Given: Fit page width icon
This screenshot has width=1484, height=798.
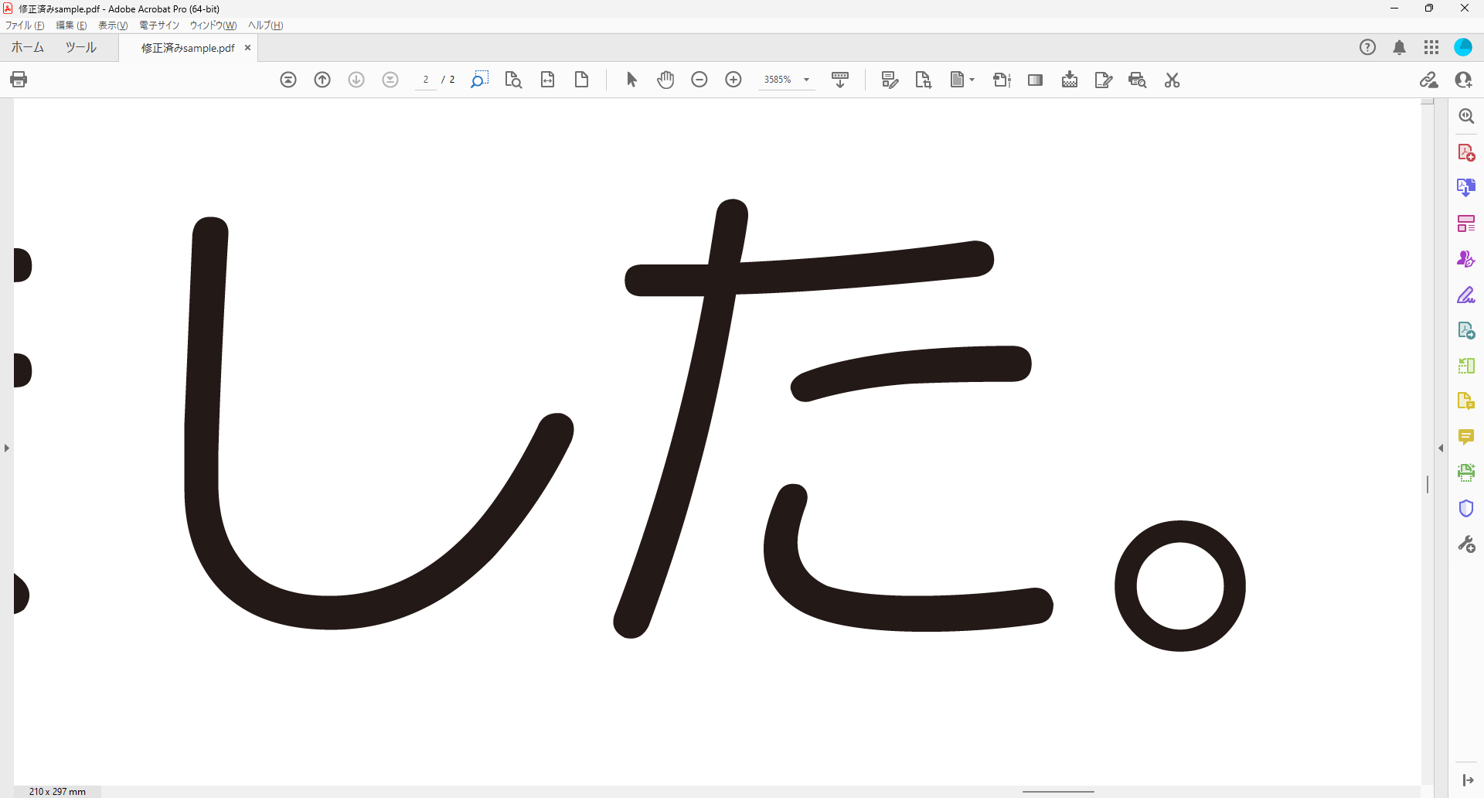Looking at the screenshot, I should (547, 80).
